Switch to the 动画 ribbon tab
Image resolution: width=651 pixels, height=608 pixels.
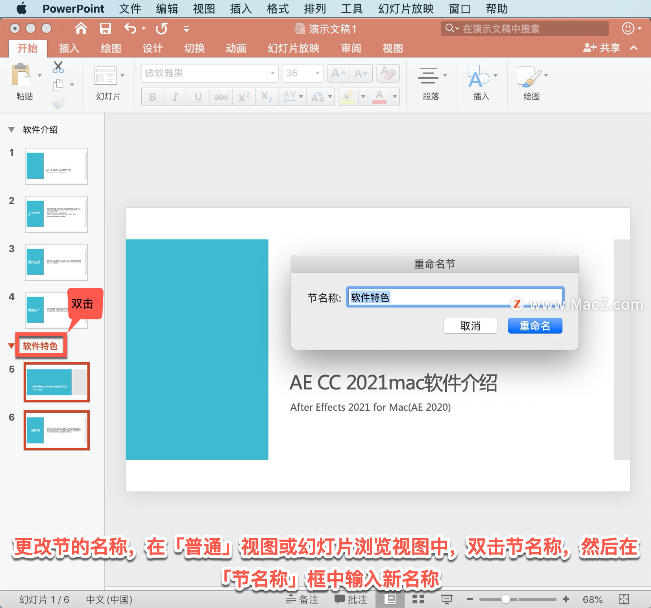click(236, 48)
